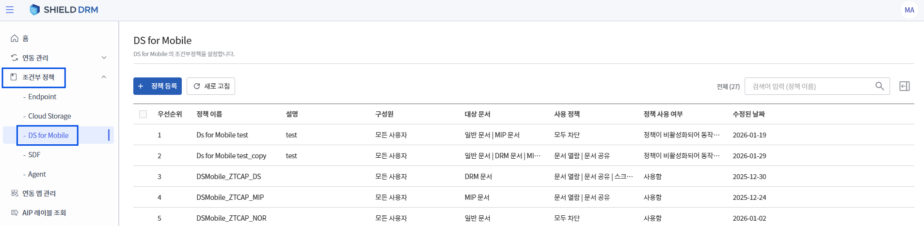Toggle the side panel collapse icon
924x226 pixels.
(x=904, y=86)
